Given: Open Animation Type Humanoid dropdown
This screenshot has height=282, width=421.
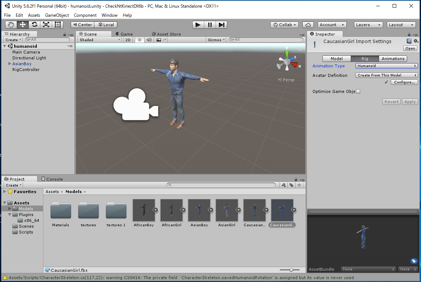Looking at the screenshot, I should point(386,66).
